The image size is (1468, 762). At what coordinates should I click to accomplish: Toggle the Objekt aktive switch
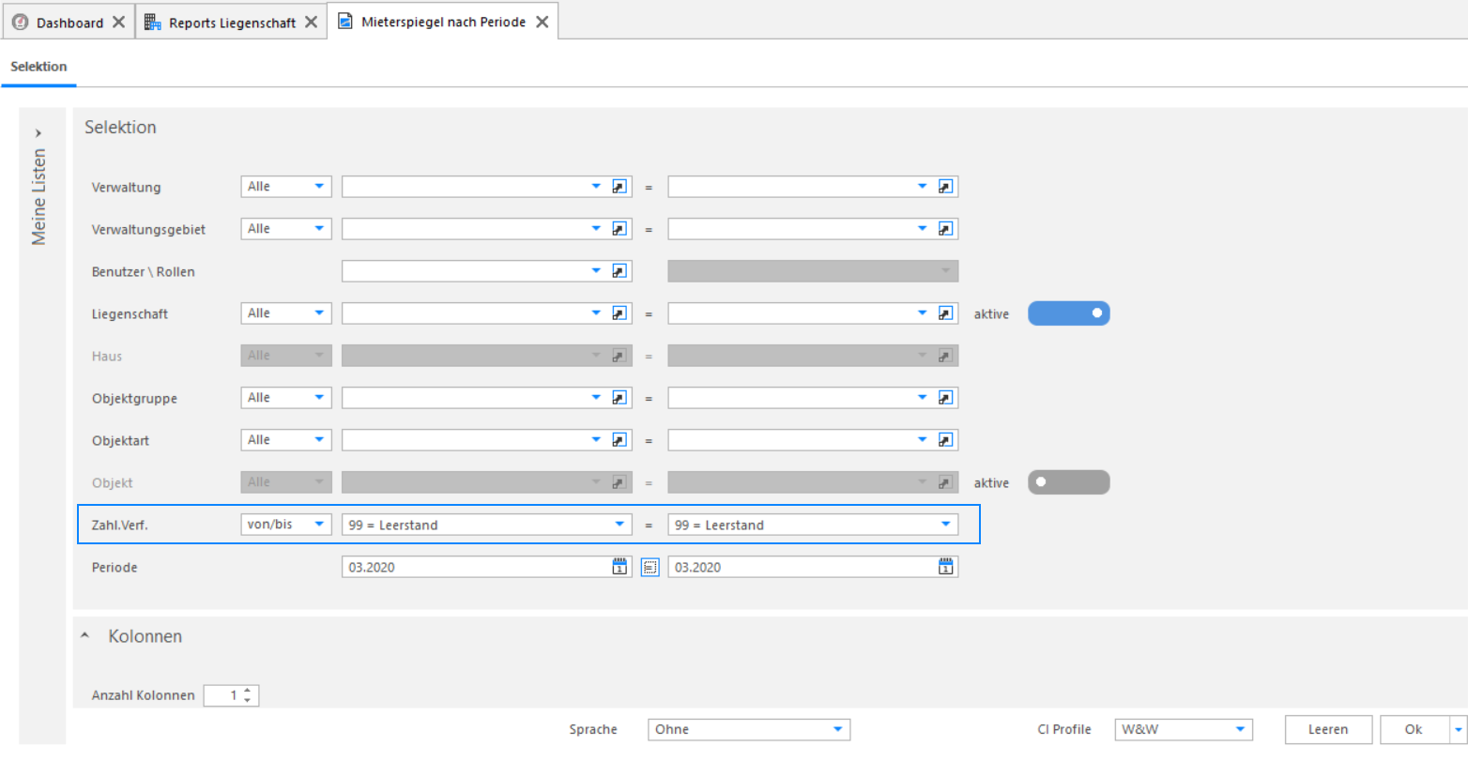(x=1069, y=482)
